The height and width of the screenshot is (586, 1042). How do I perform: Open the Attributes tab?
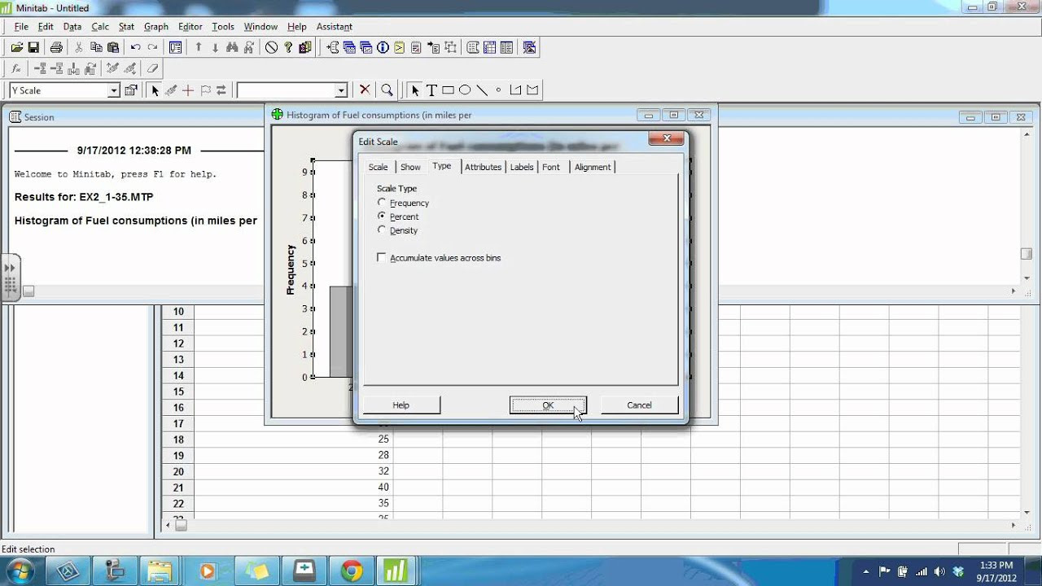(483, 167)
